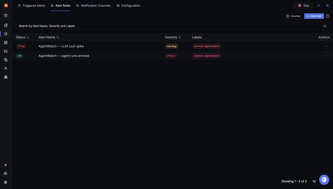Switch to the Triggered Alerts tab

pyautogui.click(x=31, y=6)
